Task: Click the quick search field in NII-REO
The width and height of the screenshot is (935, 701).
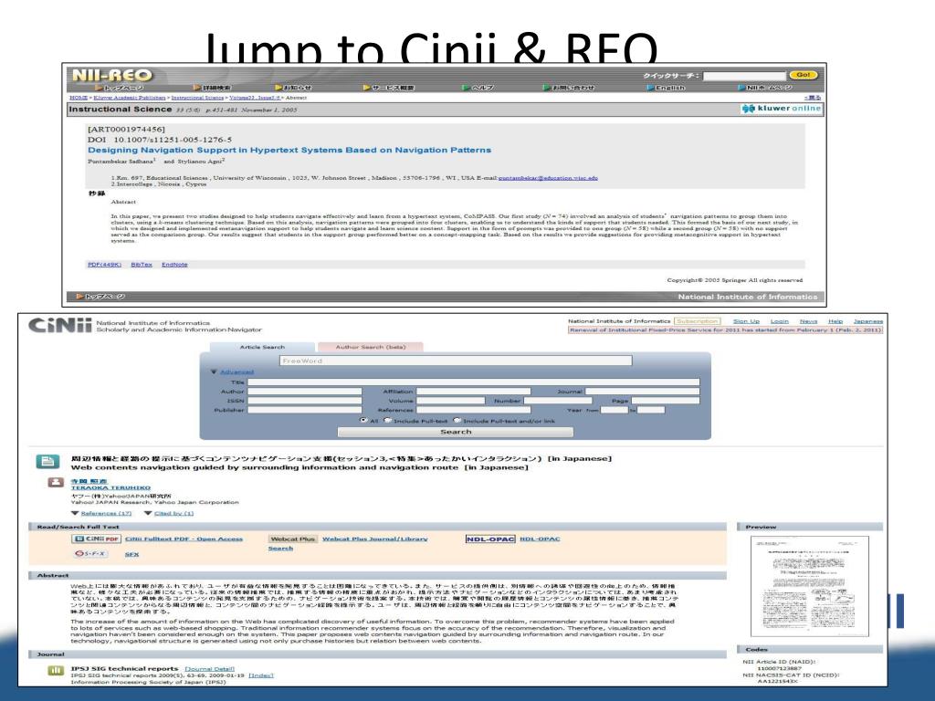Action: coord(744,76)
